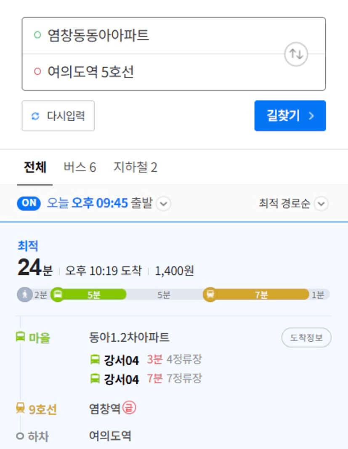Viewport: 348px width, 449px height.
Task: Click the red express 급 icon beside 염창역
Action: pos(129,408)
